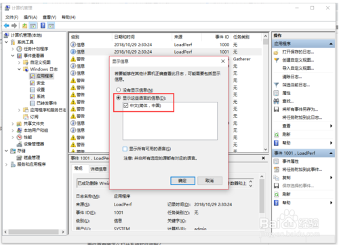The width and height of the screenshot is (339, 245).
Task: Toggle the 中文(简体，中国) checkbox
Action: tap(126, 105)
